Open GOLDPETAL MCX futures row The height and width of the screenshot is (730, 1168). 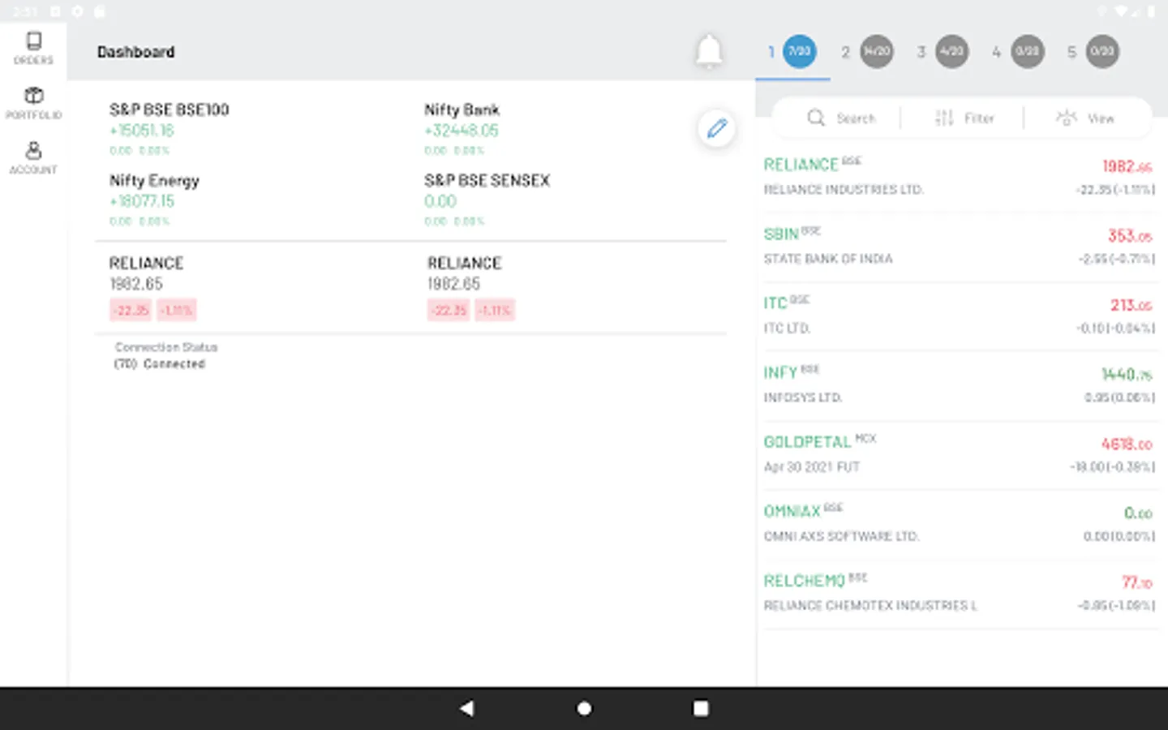tap(959, 454)
